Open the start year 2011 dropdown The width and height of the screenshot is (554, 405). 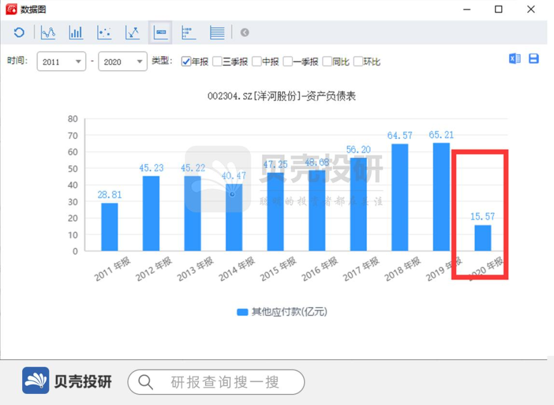point(61,61)
